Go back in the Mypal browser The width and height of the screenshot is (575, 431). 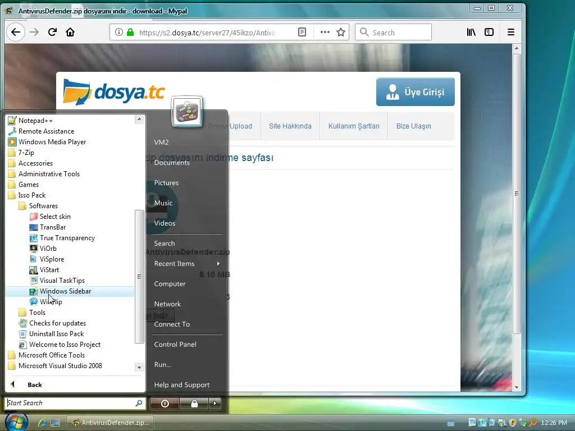tap(15, 32)
